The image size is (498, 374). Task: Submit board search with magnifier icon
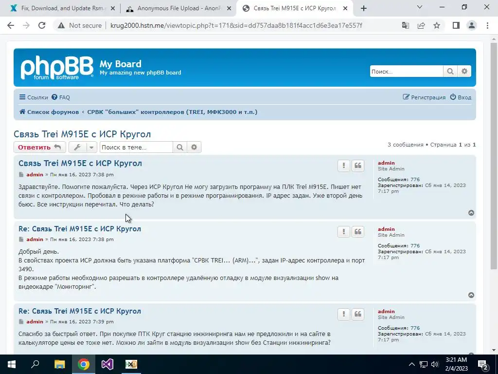click(x=450, y=71)
